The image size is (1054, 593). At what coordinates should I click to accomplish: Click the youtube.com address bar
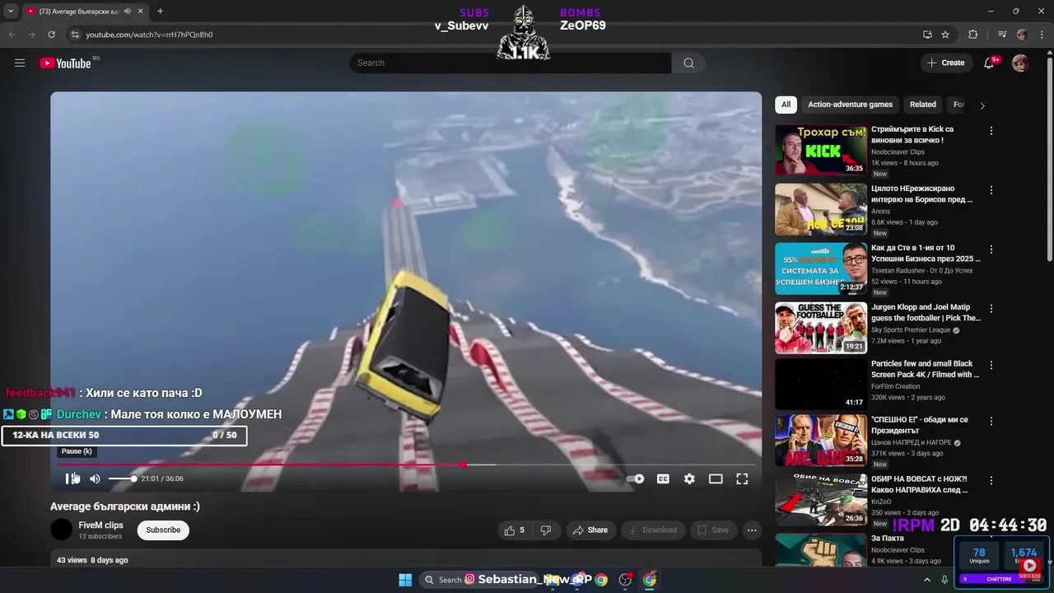pyautogui.click(x=494, y=35)
